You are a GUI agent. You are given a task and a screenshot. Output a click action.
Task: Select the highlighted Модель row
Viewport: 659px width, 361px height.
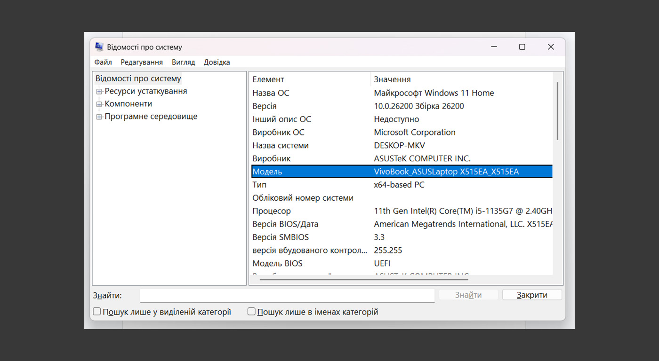pyautogui.click(x=401, y=172)
